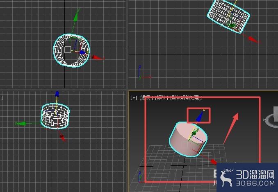Click the blue Z-axis arrow in the bottom-left viewport
278x192 pixels.
click(57, 94)
